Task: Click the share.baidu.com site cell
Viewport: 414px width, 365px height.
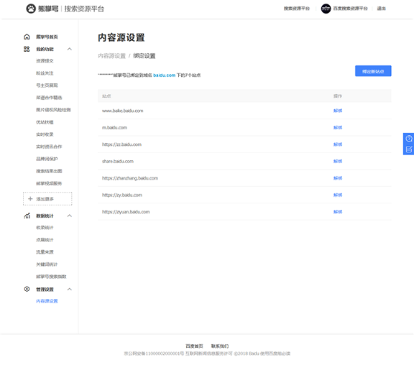Action: click(118, 161)
